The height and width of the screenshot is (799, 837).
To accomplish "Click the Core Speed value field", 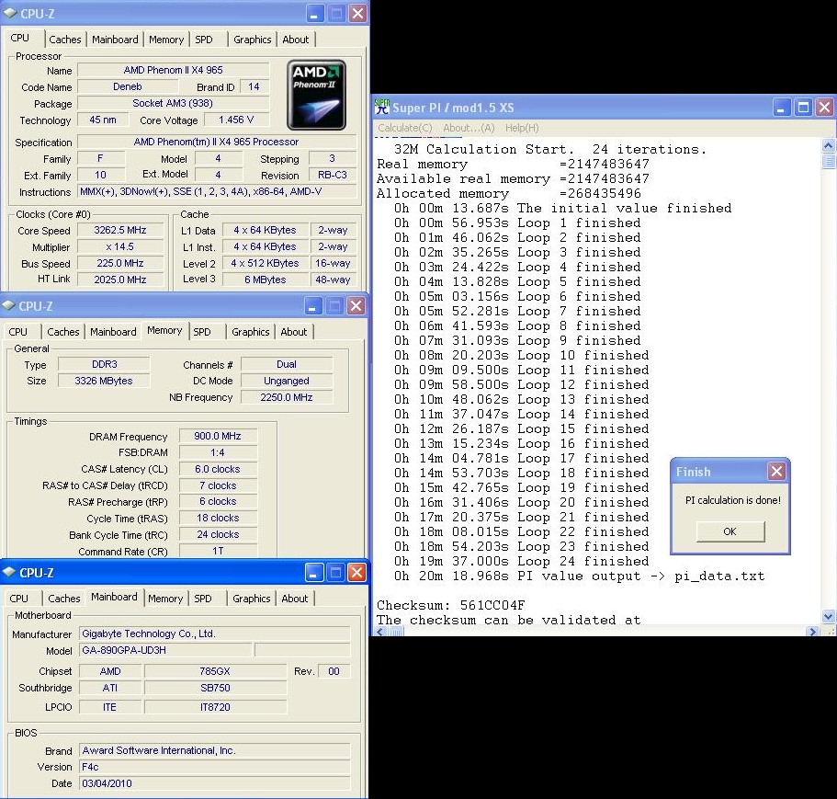I will coord(120,231).
